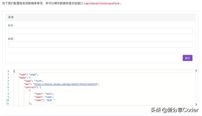202x116 pixels.
Task: Click code line 9 "name": "name"
Action: (x=44, y=97)
